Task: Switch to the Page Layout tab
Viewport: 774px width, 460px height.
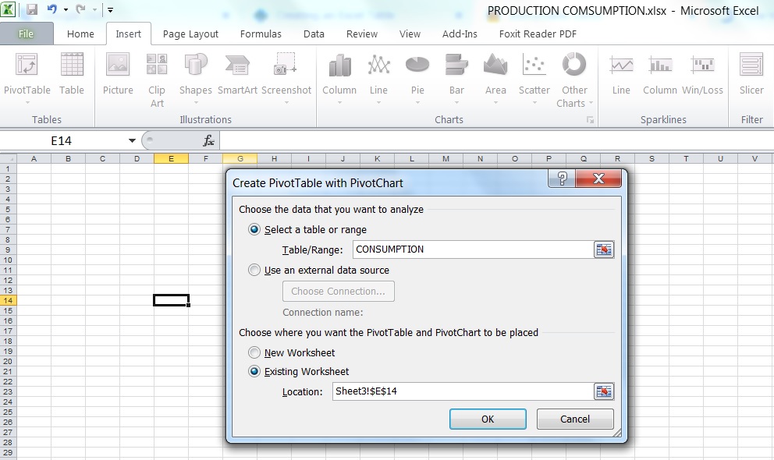Action: click(x=190, y=34)
